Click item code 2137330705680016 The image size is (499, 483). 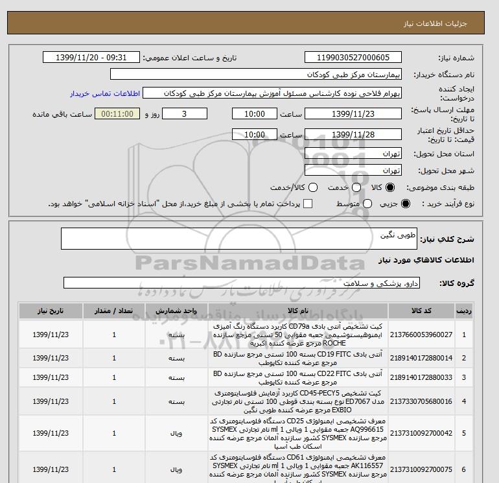[x=421, y=401]
